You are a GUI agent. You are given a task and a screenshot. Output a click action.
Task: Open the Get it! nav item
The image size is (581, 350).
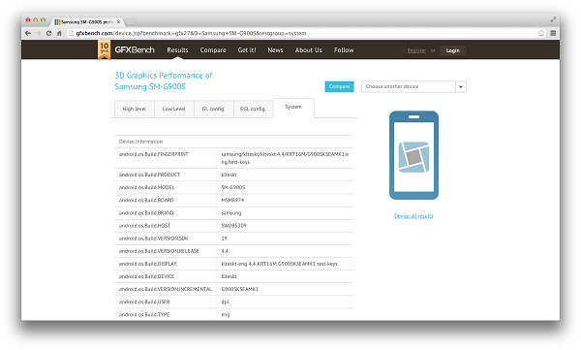[247, 49]
